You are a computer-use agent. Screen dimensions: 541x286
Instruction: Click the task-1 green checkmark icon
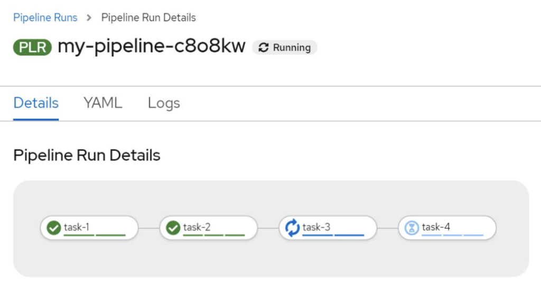coord(54,228)
